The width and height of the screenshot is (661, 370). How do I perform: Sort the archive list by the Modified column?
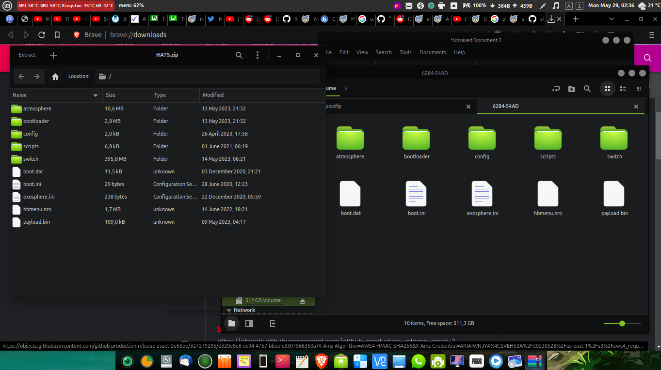262,95
